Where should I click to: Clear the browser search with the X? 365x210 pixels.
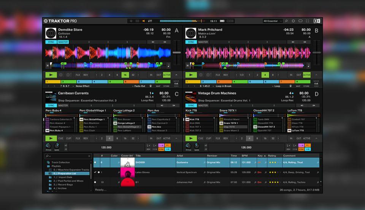click(89, 156)
